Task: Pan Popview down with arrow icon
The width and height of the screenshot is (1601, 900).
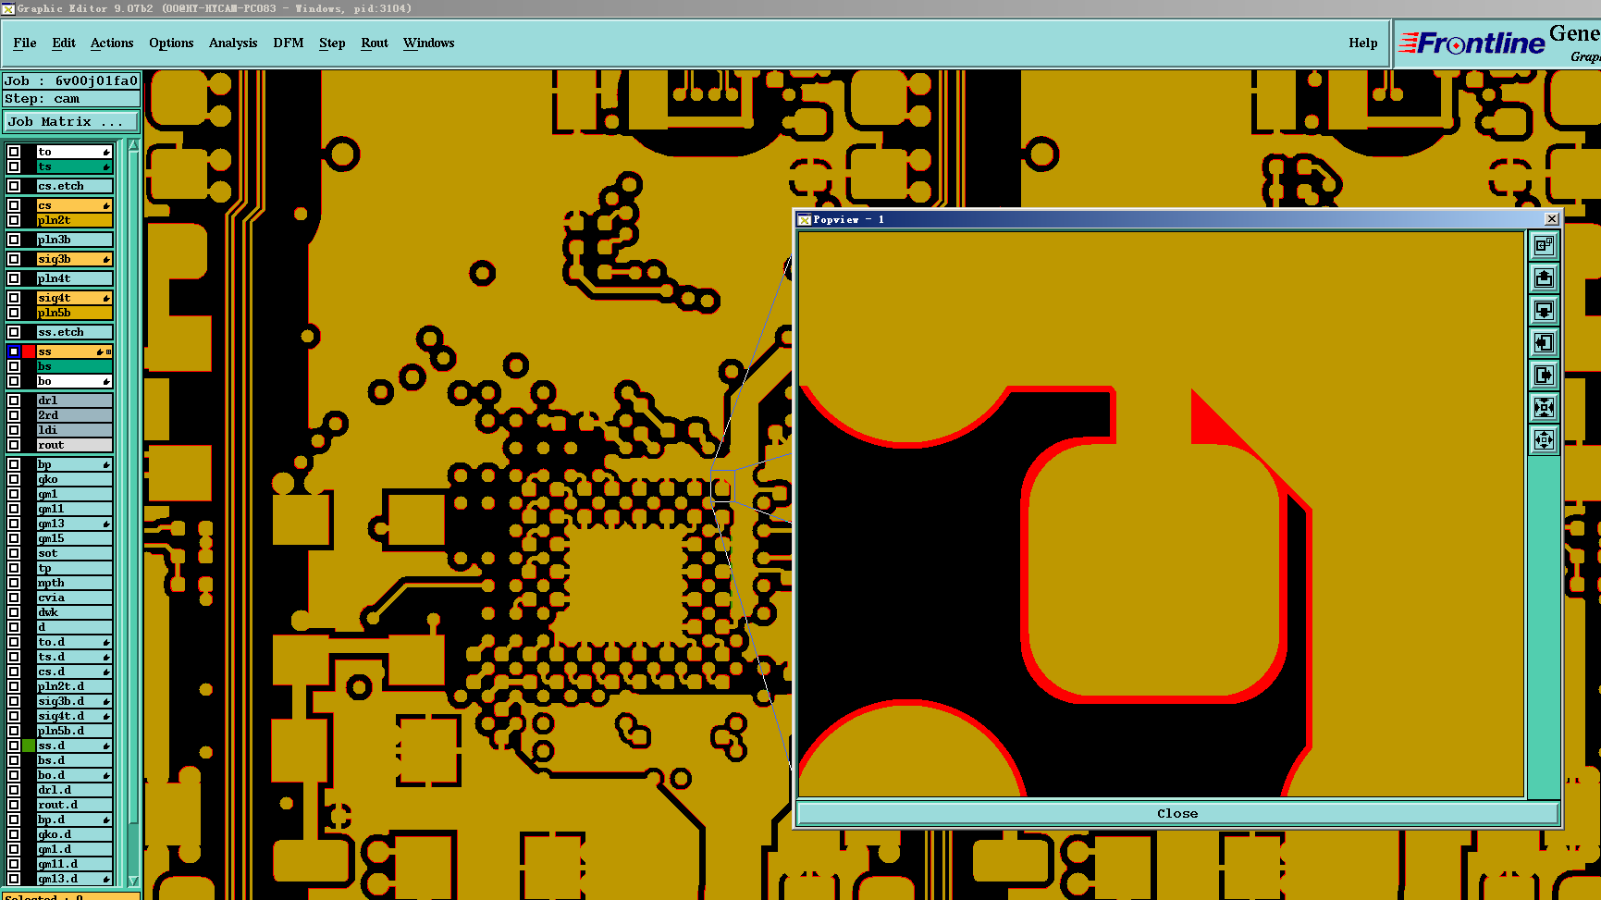Action: [1544, 310]
